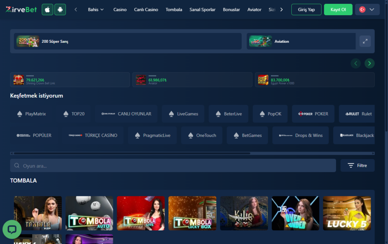Open the ZirveBet logo home link
Screen dimensions: 388x244
pos(21,9)
